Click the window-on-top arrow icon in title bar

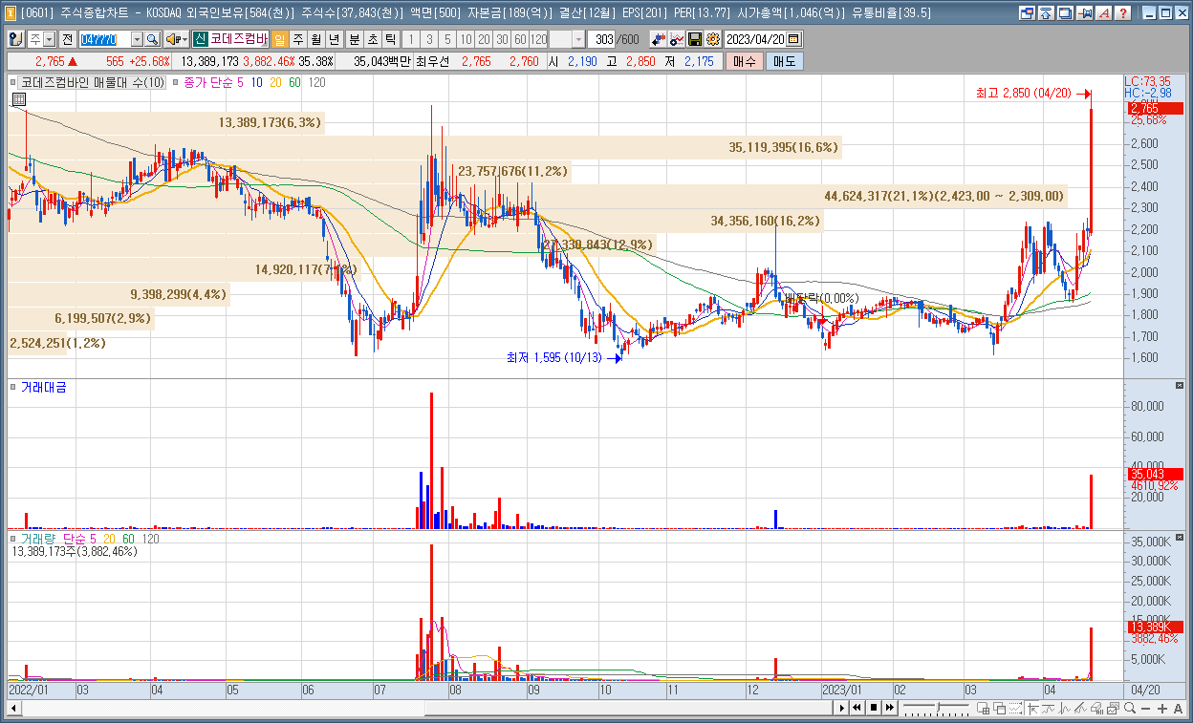click(1046, 13)
